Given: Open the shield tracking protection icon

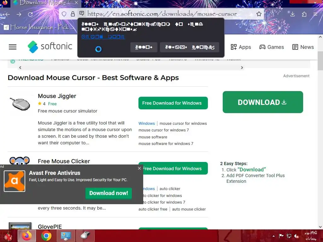Looking at the screenshot, I should (x=64, y=14).
